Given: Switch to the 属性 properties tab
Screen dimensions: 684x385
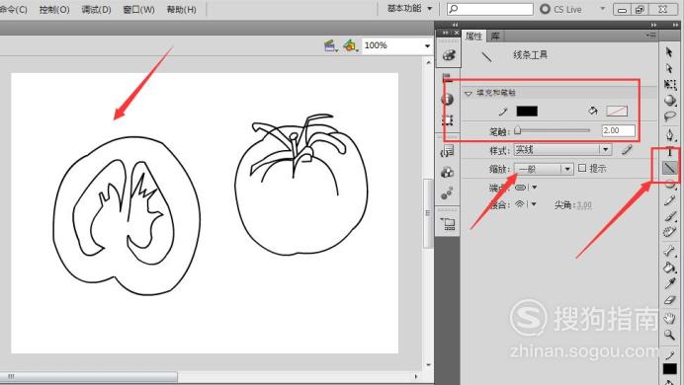Looking at the screenshot, I should pos(473,37).
